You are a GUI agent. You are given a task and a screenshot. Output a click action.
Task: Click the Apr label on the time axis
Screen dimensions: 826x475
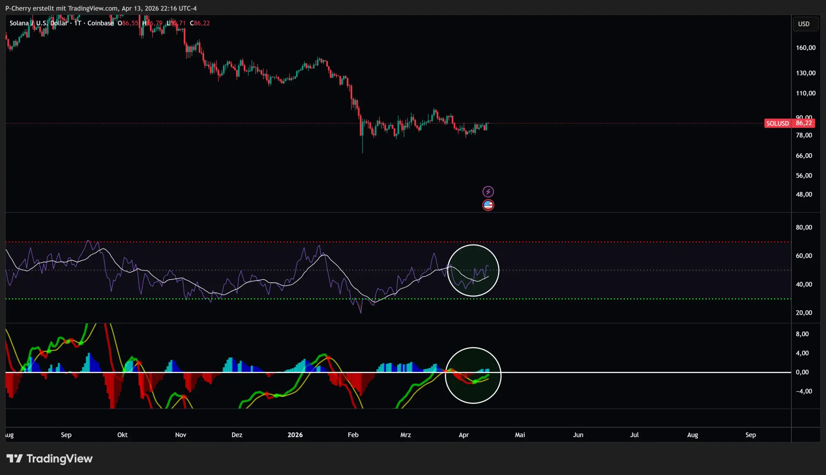(463, 435)
